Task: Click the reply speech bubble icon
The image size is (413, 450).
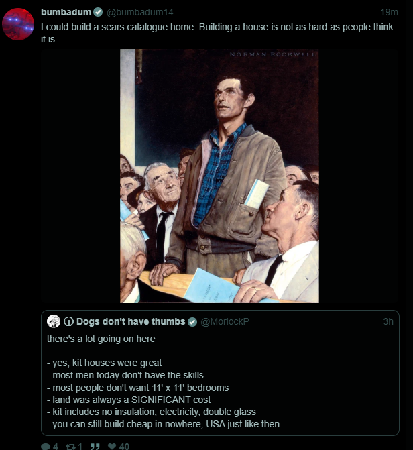Action: (46, 446)
